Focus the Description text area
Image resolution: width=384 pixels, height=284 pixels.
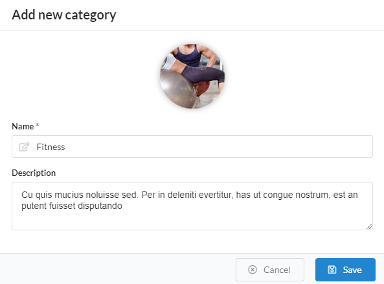pyautogui.click(x=192, y=206)
